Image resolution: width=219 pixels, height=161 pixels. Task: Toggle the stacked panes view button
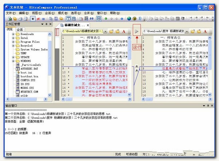pos(99,19)
